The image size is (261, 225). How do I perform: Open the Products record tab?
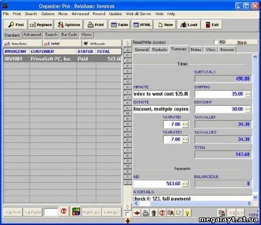point(159,50)
